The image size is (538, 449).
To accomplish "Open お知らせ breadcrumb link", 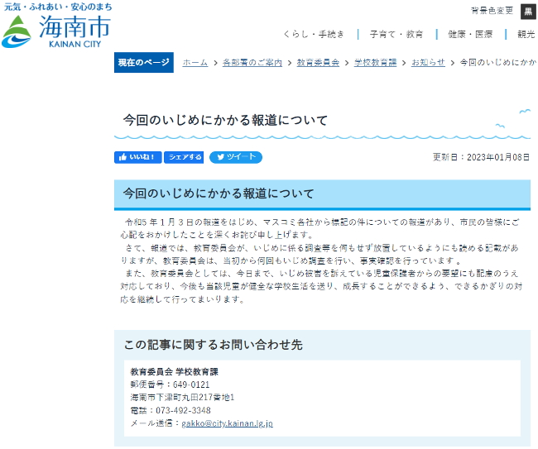I will [428, 63].
